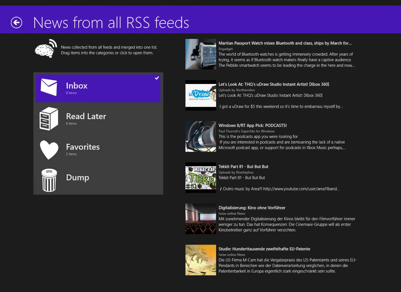
Task: Click the Outro music by Area11 line
Action: click(x=280, y=189)
